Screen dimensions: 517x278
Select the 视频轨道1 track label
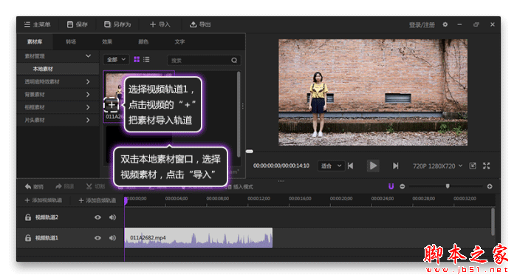pyautogui.click(x=47, y=238)
